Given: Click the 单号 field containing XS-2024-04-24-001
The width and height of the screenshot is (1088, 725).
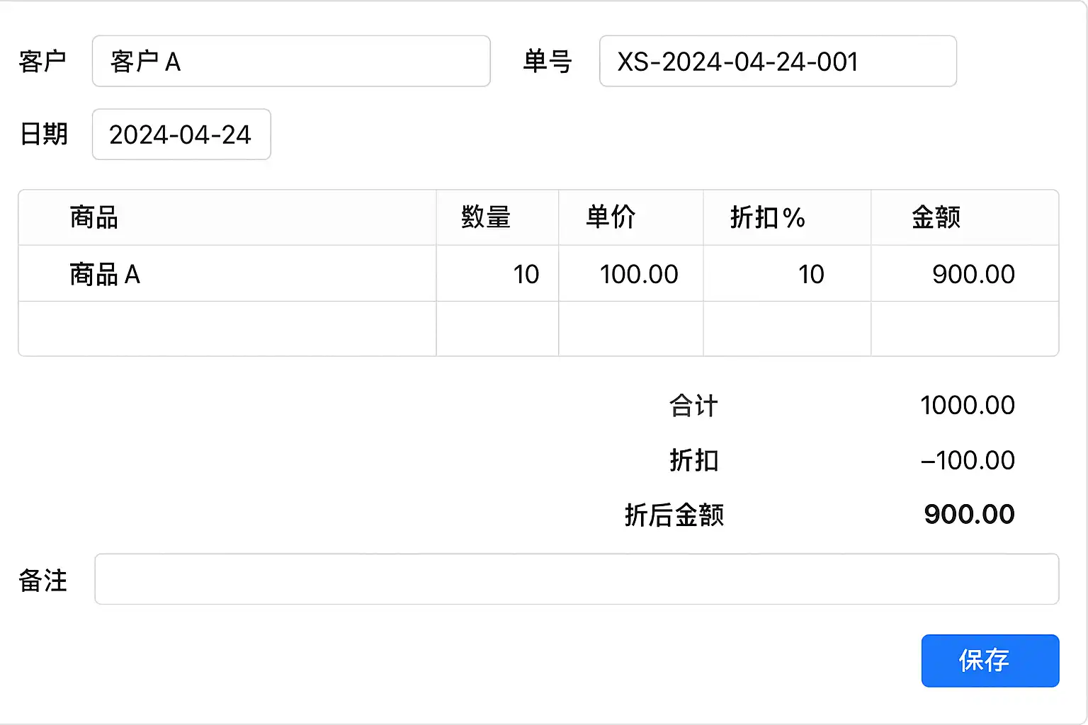Looking at the screenshot, I should [777, 62].
